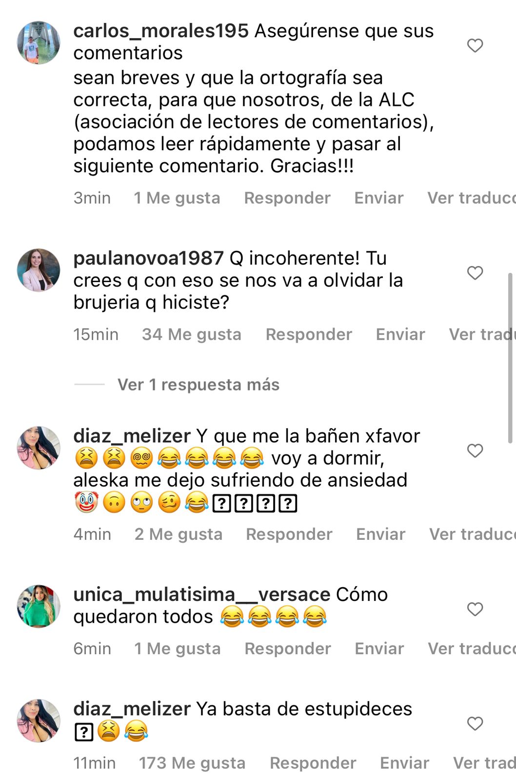Like carlos_morales195's comment with the heart icon
Screen dimensions: 516x781
[475, 45]
